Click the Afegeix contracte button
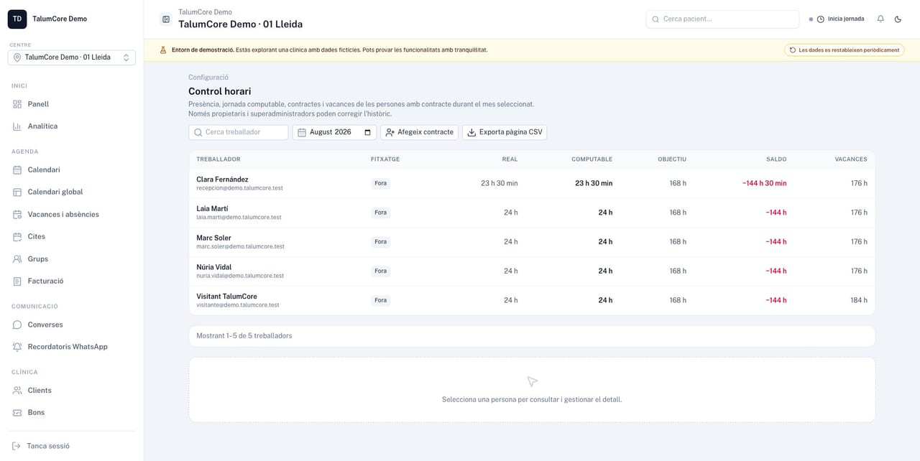The image size is (920, 461). tap(420, 133)
